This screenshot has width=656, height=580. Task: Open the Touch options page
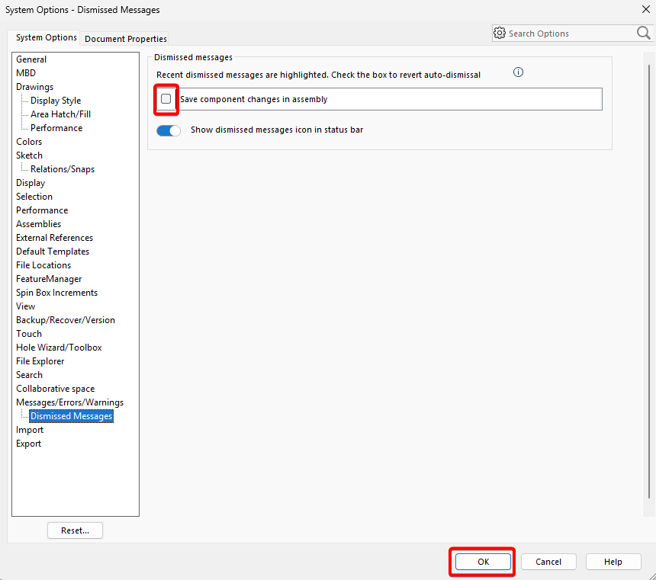(29, 334)
